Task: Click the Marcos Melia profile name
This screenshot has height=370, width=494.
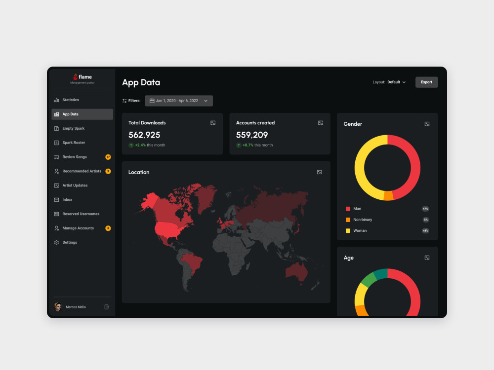Action: (76, 307)
